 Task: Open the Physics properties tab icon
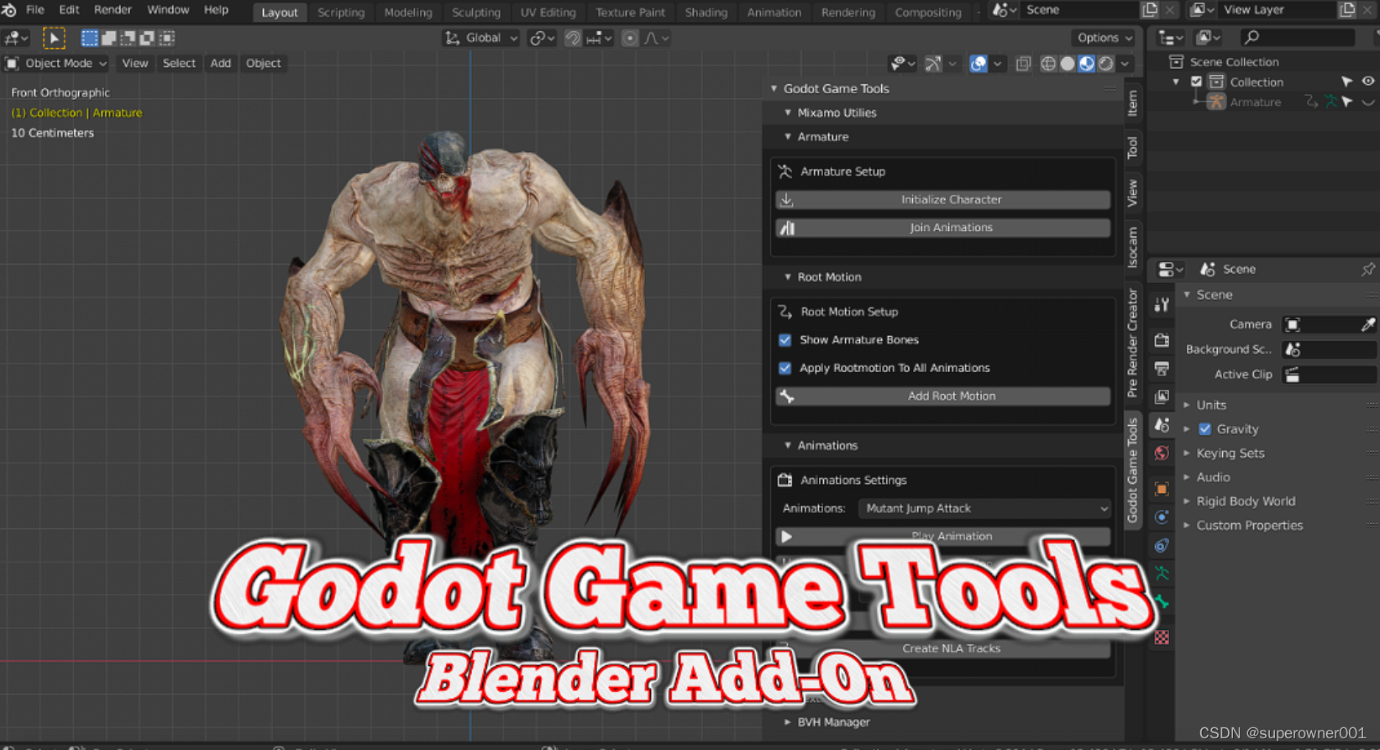1162,517
